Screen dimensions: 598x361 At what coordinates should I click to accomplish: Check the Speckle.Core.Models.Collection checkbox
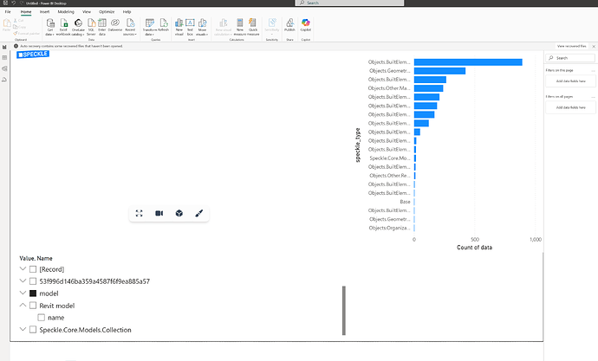tap(33, 330)
